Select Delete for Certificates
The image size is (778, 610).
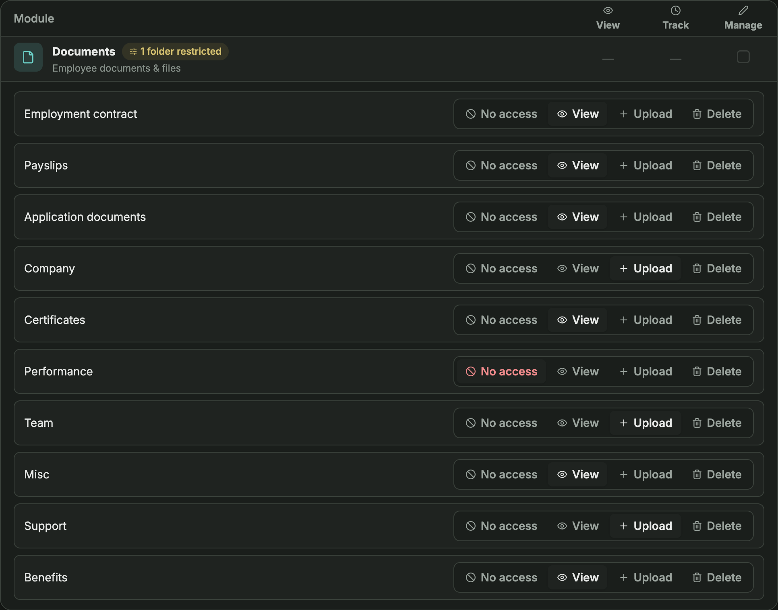[717, 320]
